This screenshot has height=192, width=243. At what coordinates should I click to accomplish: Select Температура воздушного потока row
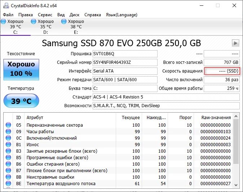118,184
